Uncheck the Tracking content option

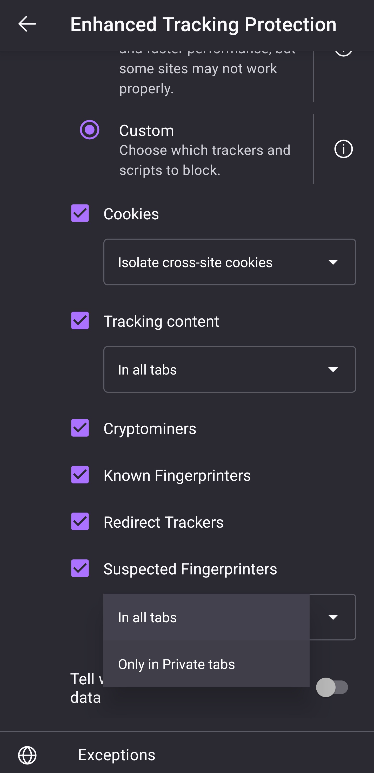click(x=79, y=320)
